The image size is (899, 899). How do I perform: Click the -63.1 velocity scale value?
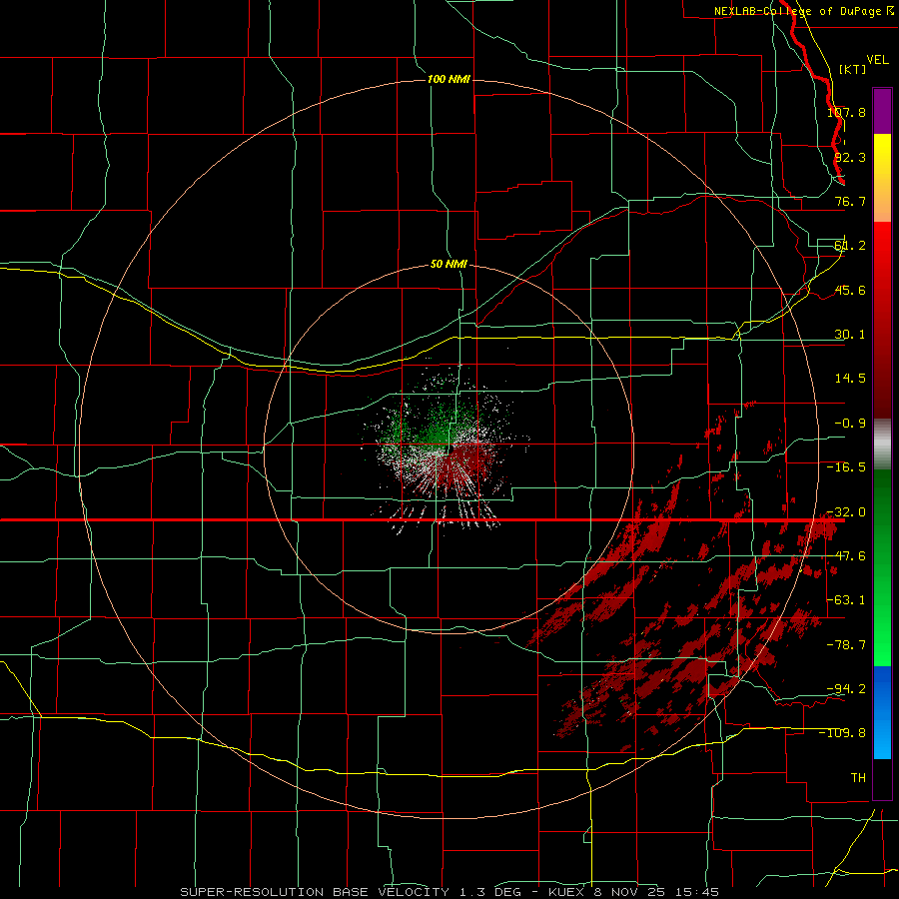click(x=846, y=600)
